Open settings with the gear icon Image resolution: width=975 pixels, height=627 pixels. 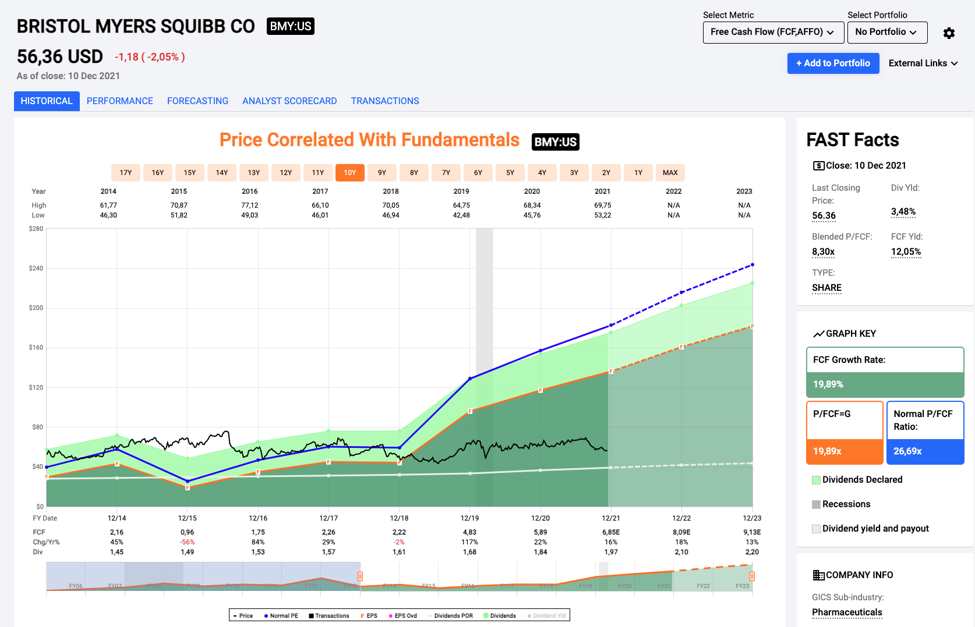pyautogui.click(x=949, y=33)
